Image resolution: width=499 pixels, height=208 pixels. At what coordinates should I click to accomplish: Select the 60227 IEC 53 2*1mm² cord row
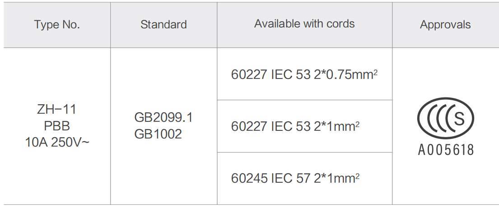point(304,126)
